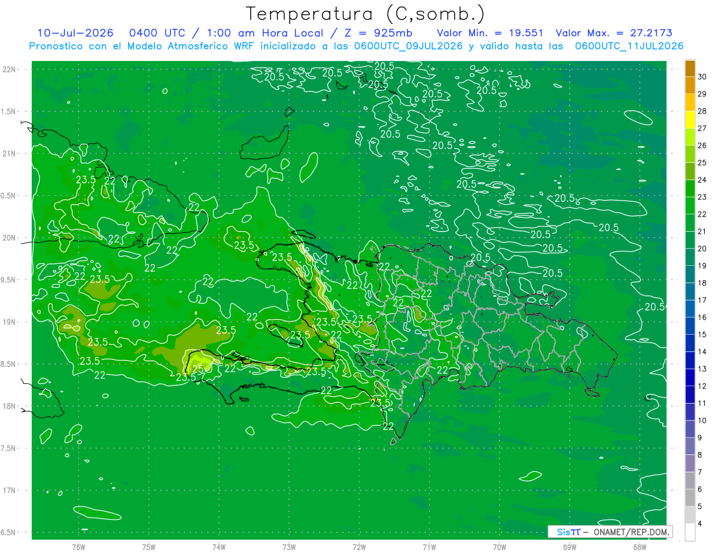Screen dimensions: 718x555
Task: Click the "Temperatura (C,somb.)" map title
Action: tap(366, 14)
